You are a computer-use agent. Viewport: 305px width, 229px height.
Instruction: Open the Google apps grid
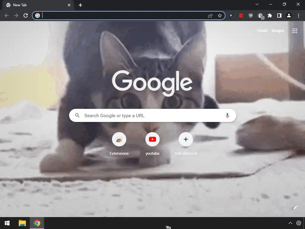(x=295, y=31)
